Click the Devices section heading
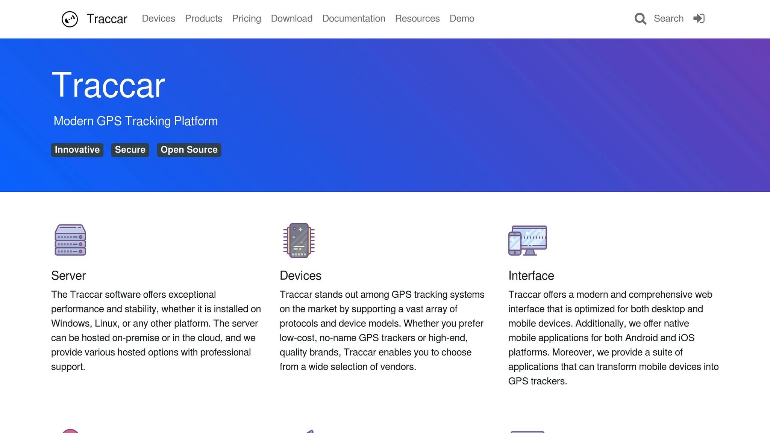Screen dimensions: 770x433 (x=300, y=276)
